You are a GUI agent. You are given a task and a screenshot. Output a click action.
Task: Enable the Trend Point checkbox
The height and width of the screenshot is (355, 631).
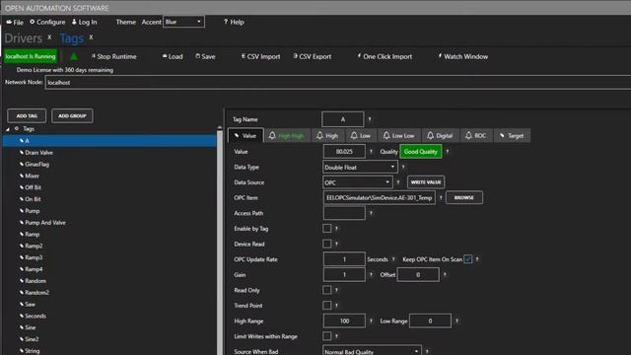(x=327, y=305)
